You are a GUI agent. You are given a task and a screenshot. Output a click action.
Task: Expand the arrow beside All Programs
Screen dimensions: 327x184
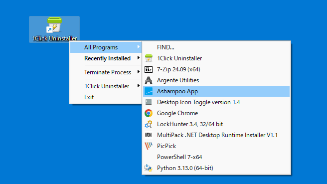tap(139, 47)
